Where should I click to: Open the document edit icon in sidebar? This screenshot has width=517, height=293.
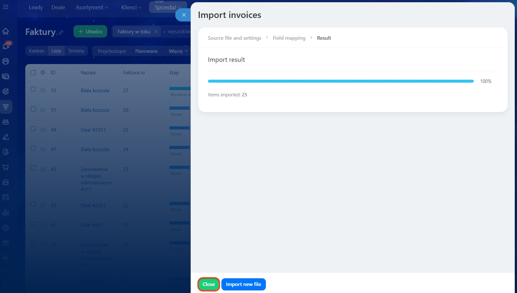tap(6, 152)
